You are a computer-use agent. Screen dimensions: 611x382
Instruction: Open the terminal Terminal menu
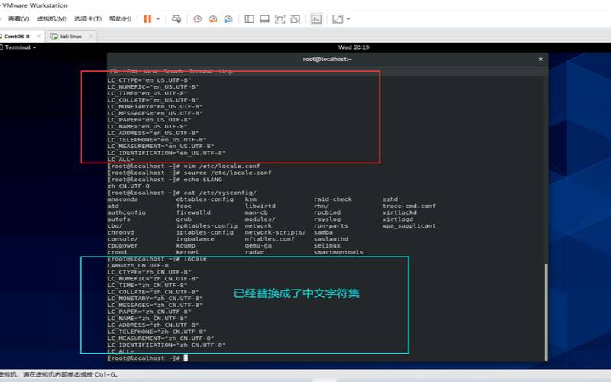pyautogui.click(x=201, y=71)
